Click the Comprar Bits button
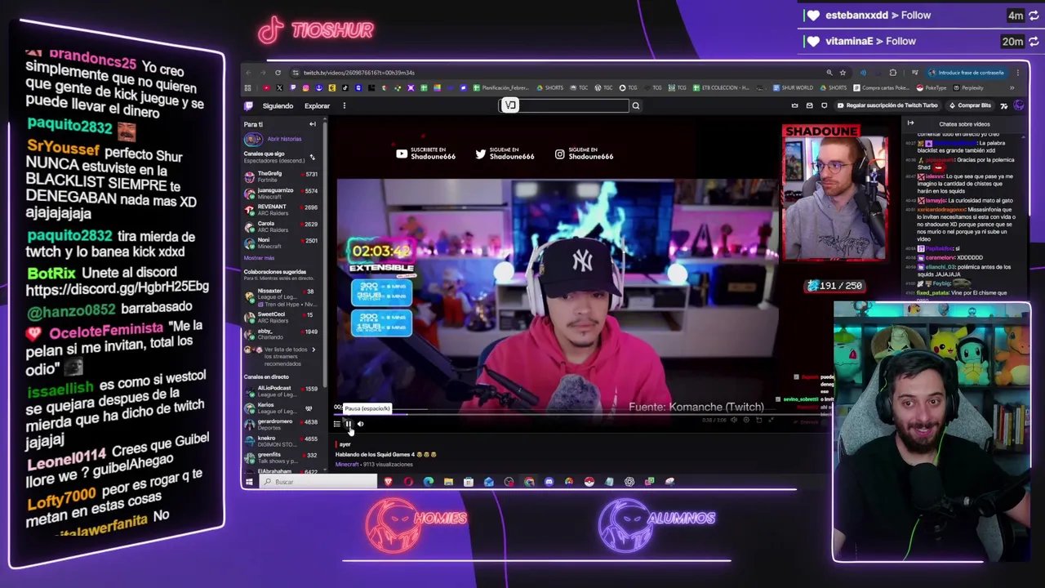1045x588 pixels. [970, 105]
